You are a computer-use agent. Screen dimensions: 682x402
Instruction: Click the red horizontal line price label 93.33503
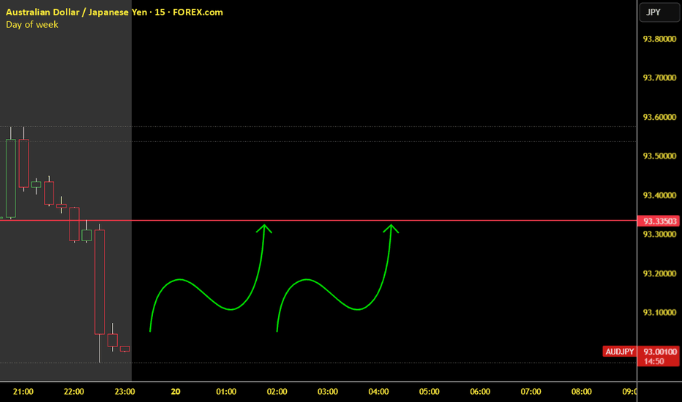pos(659,221)
